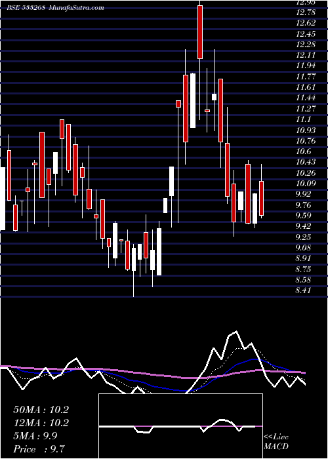
Task: Select the 8.75 price axis label
Action: (303, 269)
